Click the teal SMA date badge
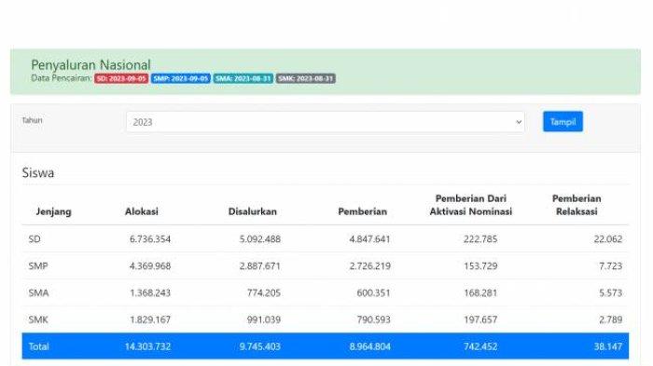Image resolution: width=653 pixels, height=366 pixels. [x=243, y=78]
